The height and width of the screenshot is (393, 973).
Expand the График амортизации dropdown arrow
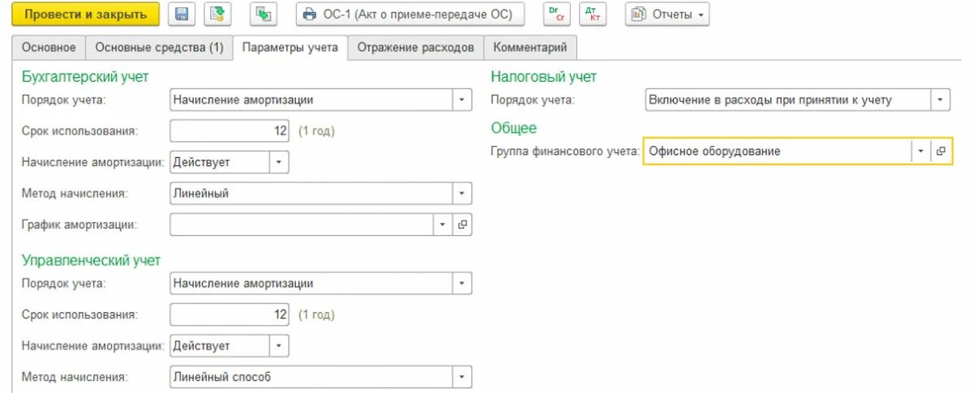443,224
